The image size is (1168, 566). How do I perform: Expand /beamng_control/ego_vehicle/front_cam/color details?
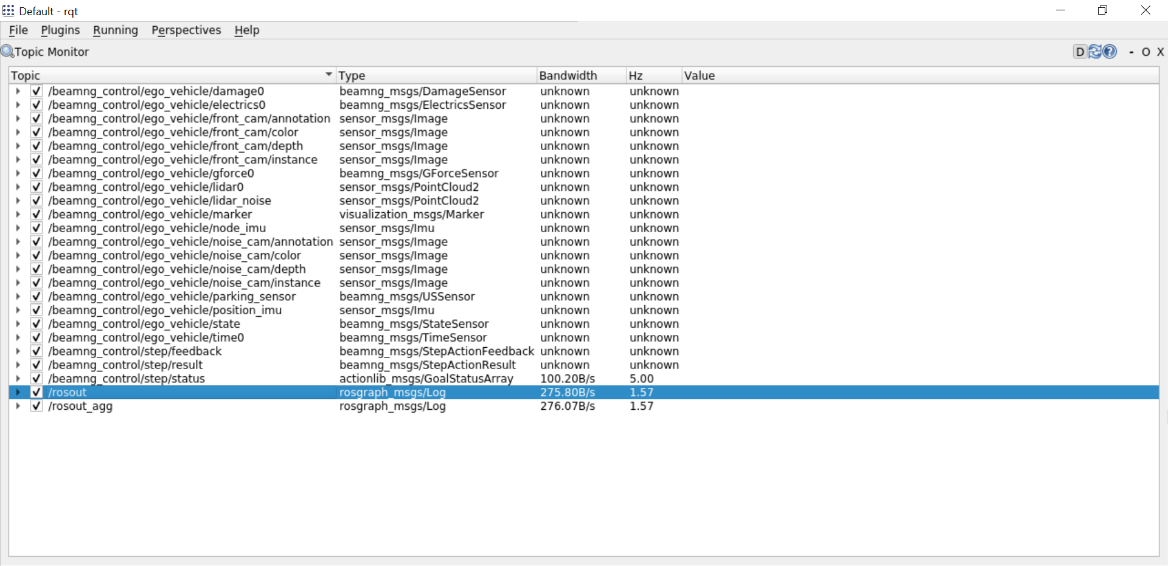pyautogui.click(x=16, y=132)
